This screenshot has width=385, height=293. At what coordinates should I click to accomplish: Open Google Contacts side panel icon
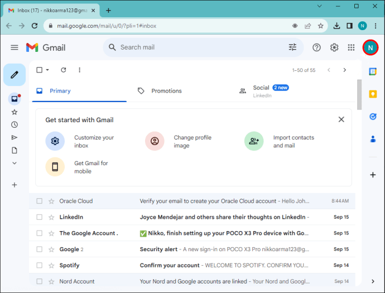tap(373, 139)
